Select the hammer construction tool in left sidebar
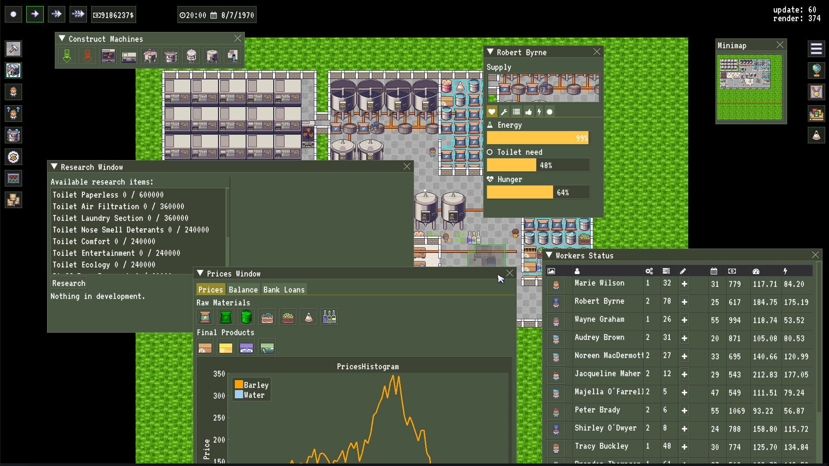 [x=13, y=49]
